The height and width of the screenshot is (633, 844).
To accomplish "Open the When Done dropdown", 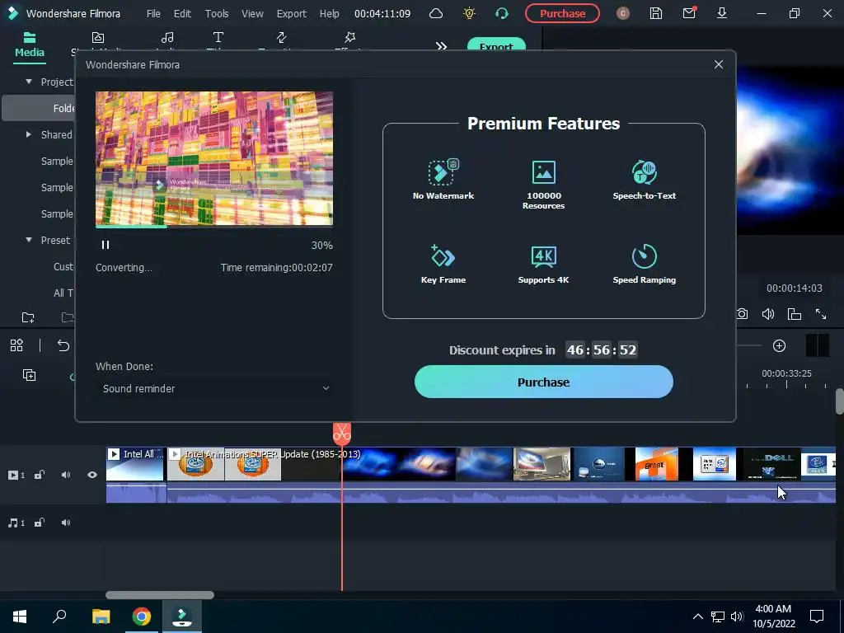I will click(214, 389).
